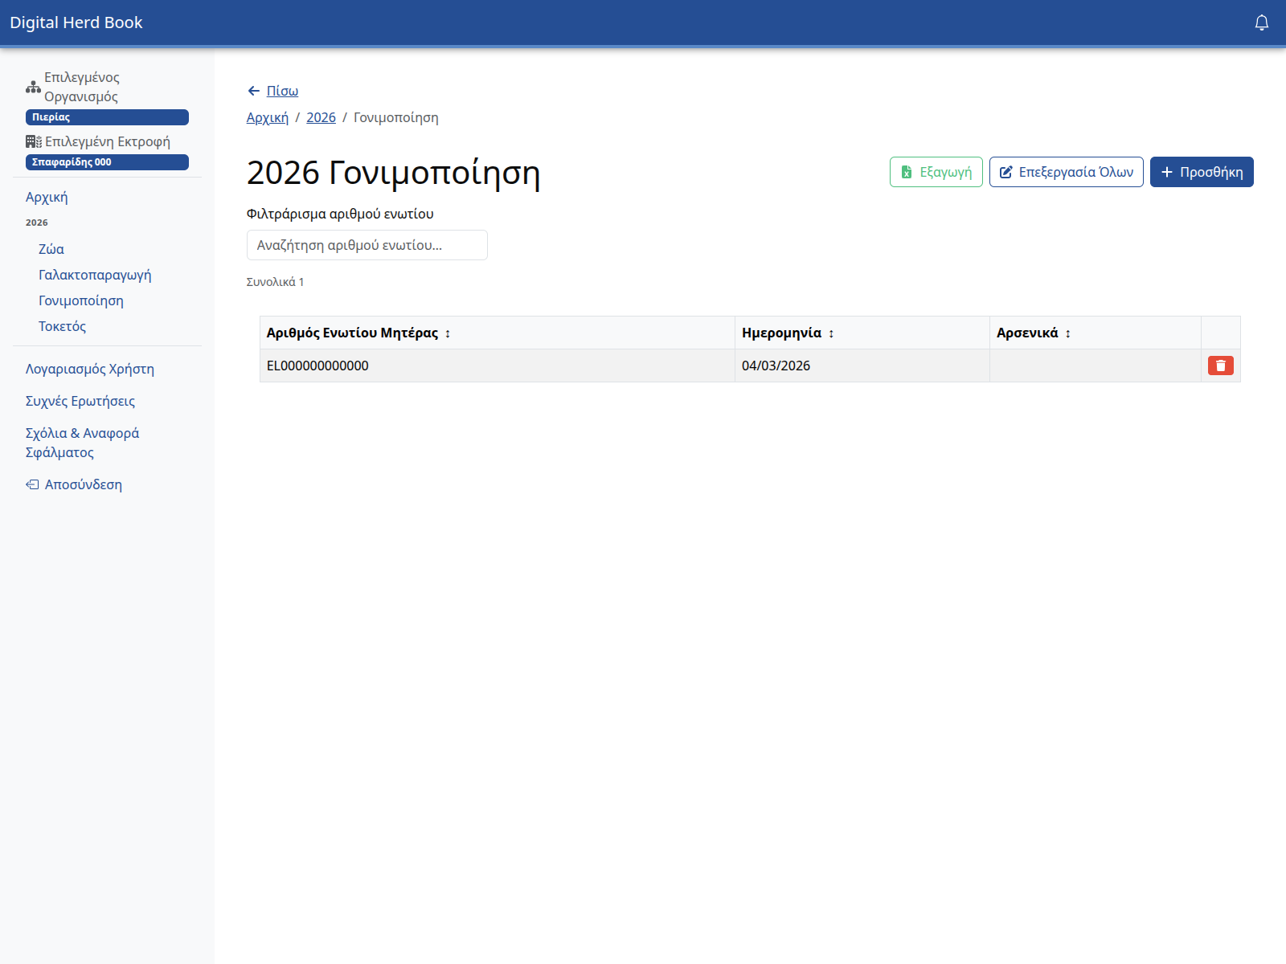Go to Ζώα in sidebar
The image size is (1286, 964).
[51, 249]
